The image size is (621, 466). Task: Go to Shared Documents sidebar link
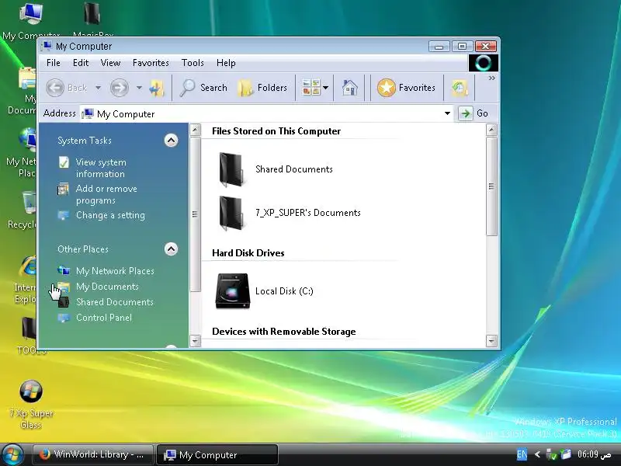(115, 302)
